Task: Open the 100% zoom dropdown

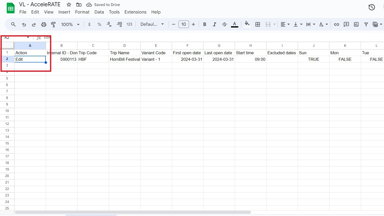Action: point(70,24)
